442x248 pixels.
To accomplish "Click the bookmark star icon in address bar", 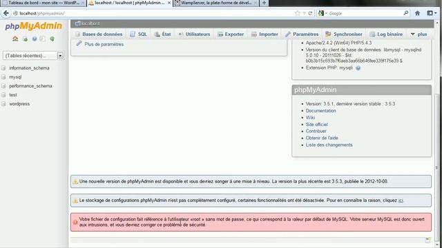I will click(x=298, y=13).
